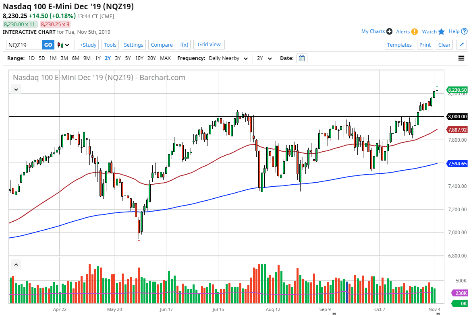Click the Watch star icon
The height and width of the screenshot is (315, 473).
(x=440, y=31)
